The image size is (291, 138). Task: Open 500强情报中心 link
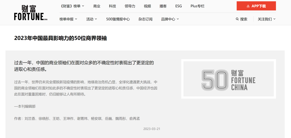click(118, 19)
